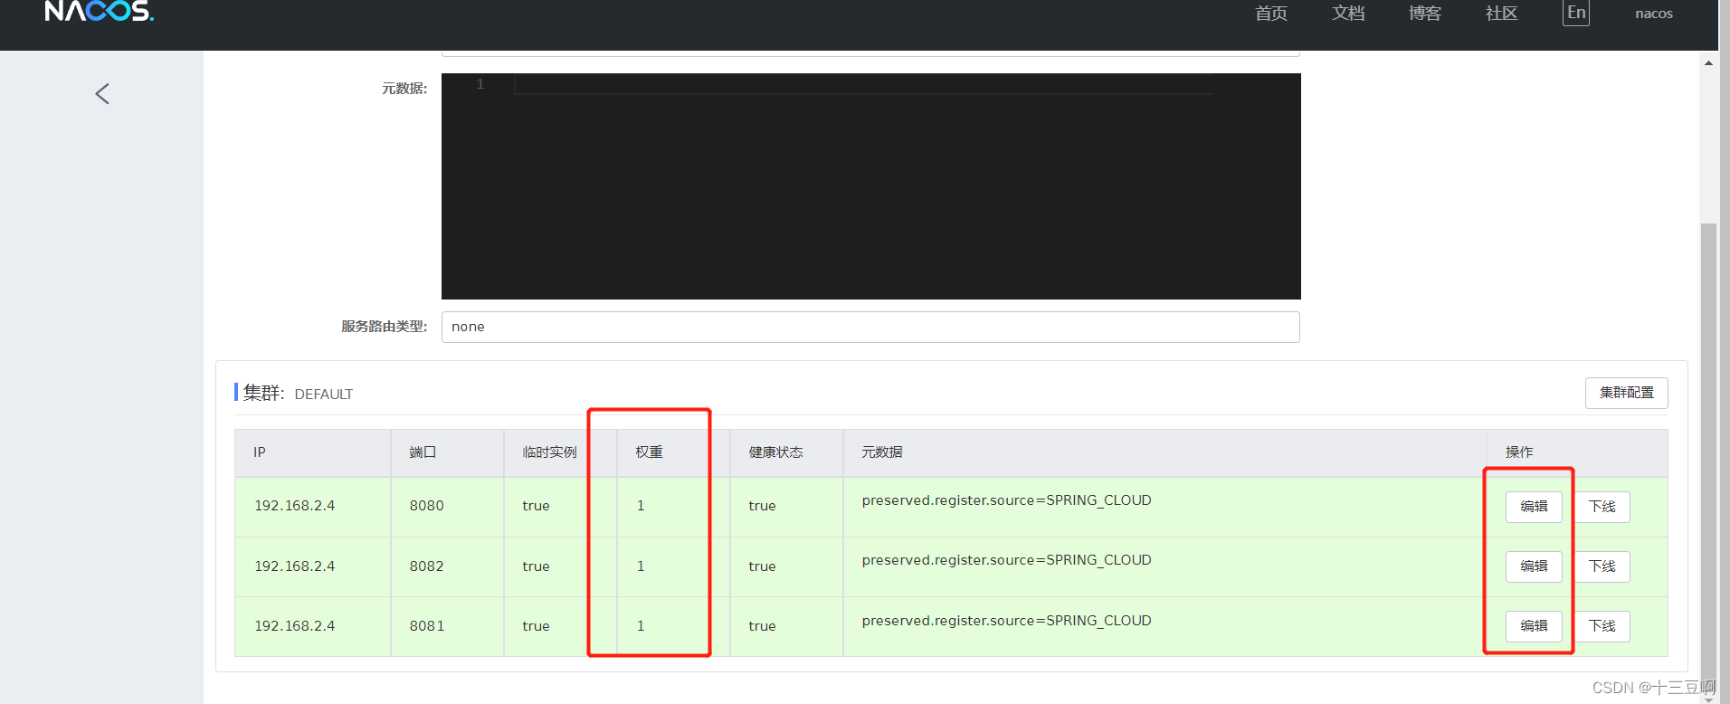The height and width of the screenshot is (704, 1730).
Task: Switch language with the En icon
Action: pos(1576,13)
